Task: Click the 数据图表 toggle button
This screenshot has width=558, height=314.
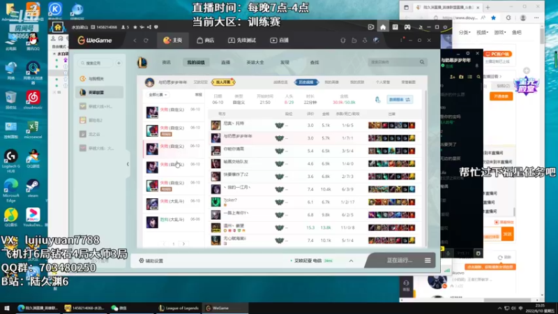Action: pos(400,100)
